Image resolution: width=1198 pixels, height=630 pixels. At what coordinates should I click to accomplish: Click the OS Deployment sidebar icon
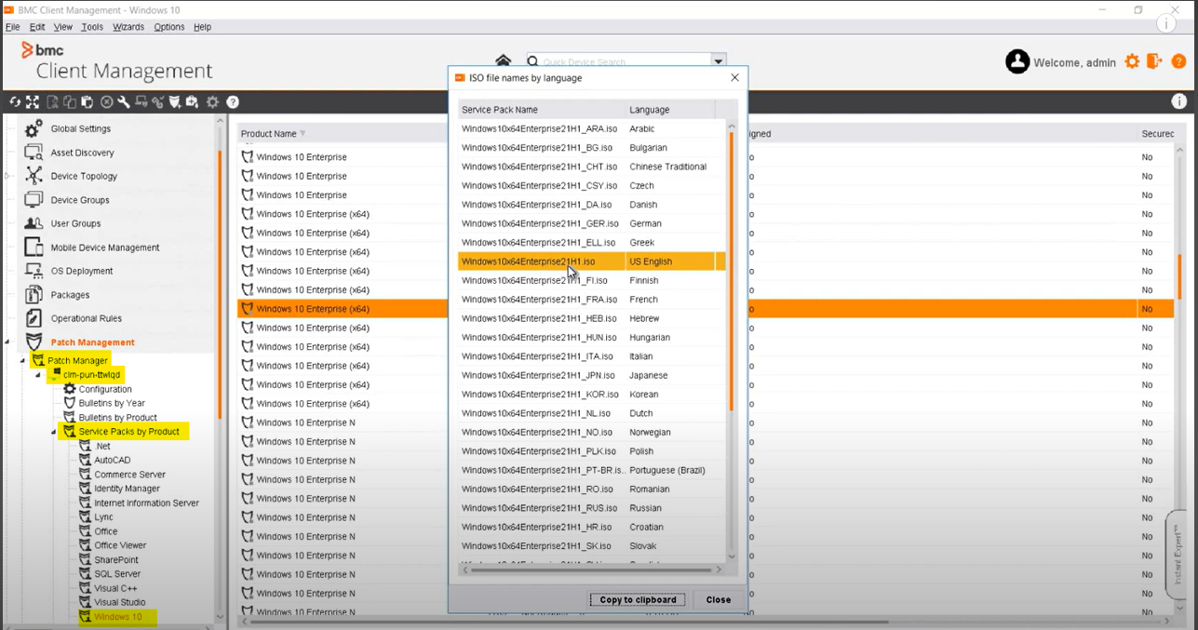[34, 271]
